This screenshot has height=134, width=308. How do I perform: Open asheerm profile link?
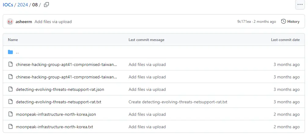(24, 22)
